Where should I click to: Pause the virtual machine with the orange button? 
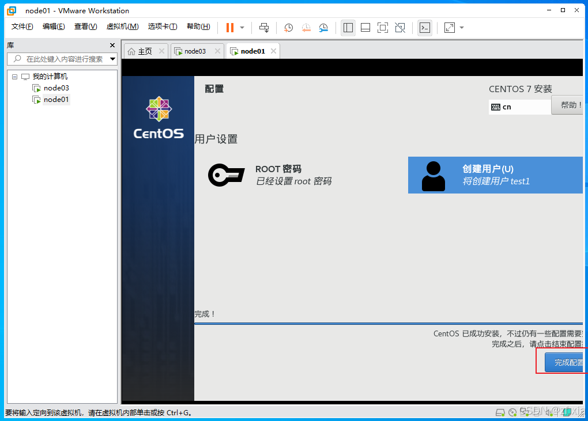pyautogui.click(x=230, y=27)
